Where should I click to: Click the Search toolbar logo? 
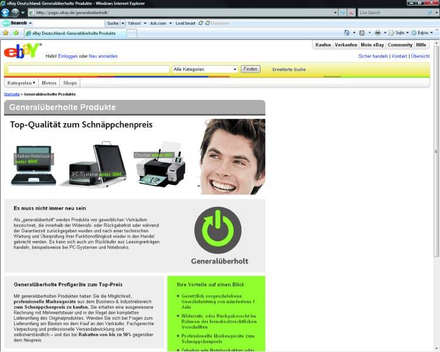15,23
